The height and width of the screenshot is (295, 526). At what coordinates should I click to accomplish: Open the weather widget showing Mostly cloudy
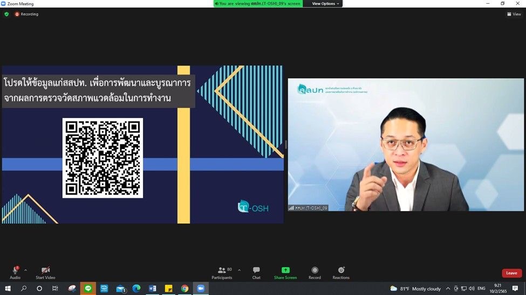tap(415, 289)
